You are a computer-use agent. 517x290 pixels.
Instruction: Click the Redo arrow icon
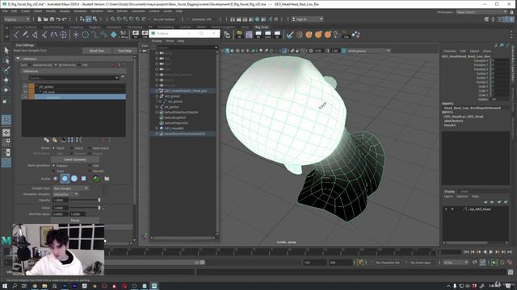(x=65, y=19)
